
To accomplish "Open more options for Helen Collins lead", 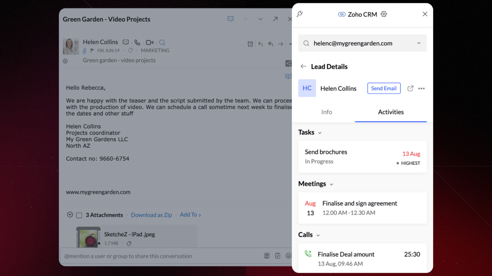I will (421, 88).
